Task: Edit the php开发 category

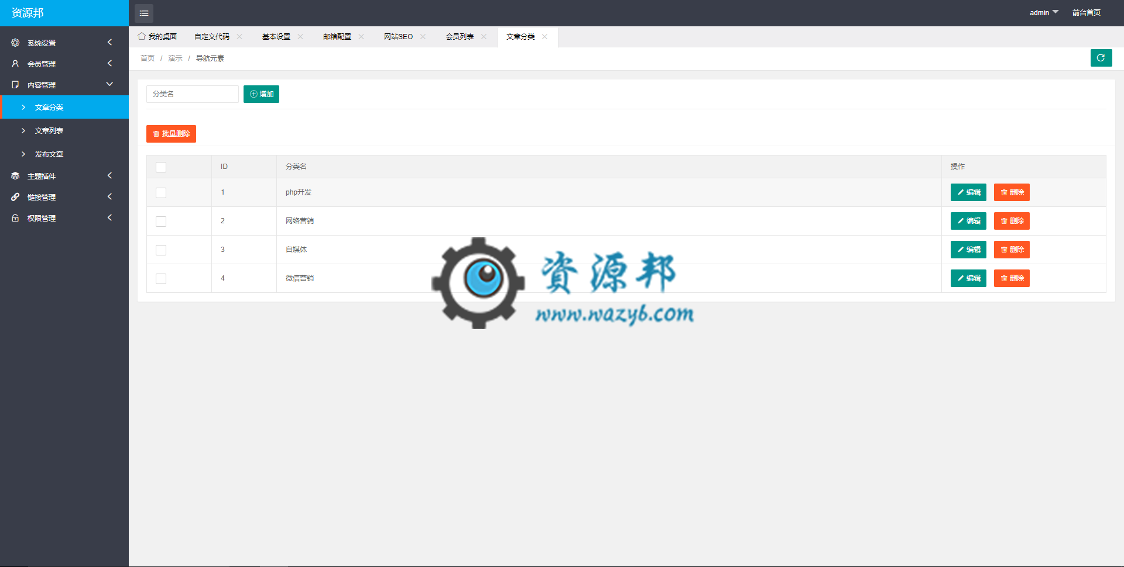Action: pos(968,192)
